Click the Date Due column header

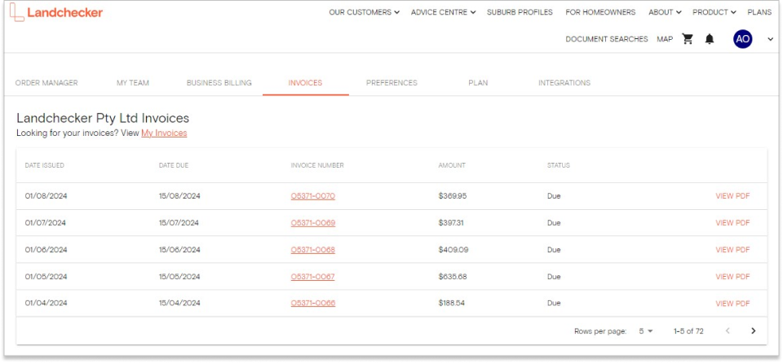(x=173, y=165)
